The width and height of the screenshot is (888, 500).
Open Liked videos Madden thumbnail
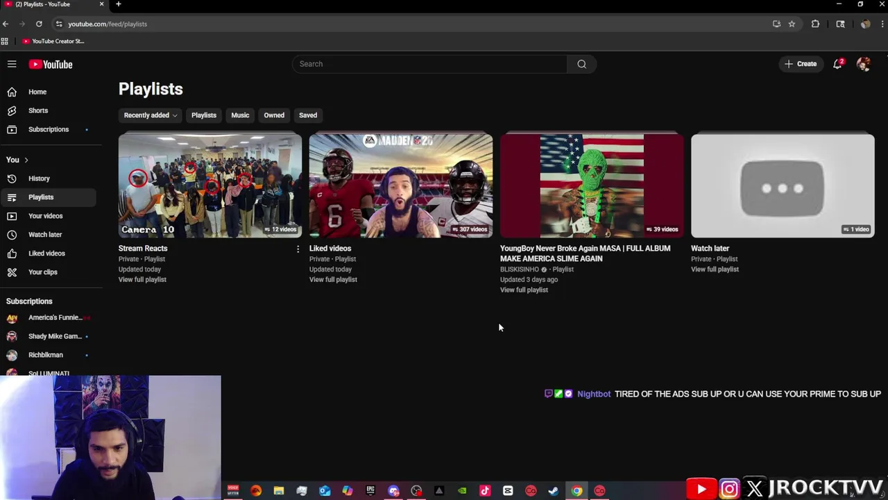(x=401, y=185)
